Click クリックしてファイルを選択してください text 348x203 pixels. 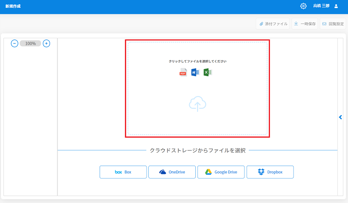pyautogui.click(x=197, y=61)
